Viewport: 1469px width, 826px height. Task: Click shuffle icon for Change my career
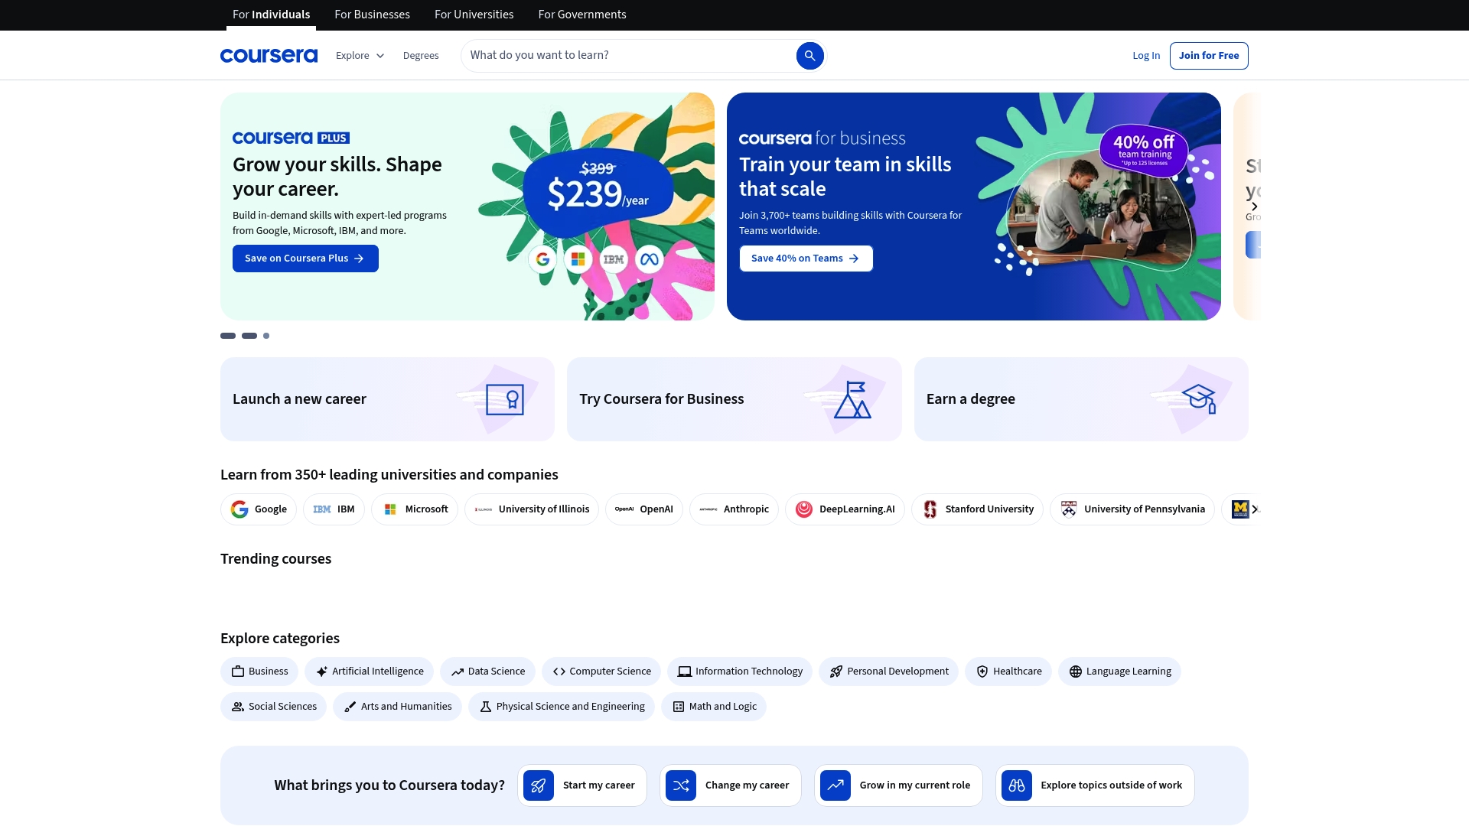(x=681, y=785)
